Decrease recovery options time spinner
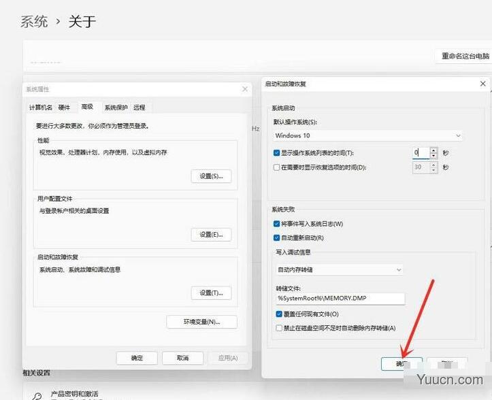This screenshot has height=400, width=492. [433, 170]
